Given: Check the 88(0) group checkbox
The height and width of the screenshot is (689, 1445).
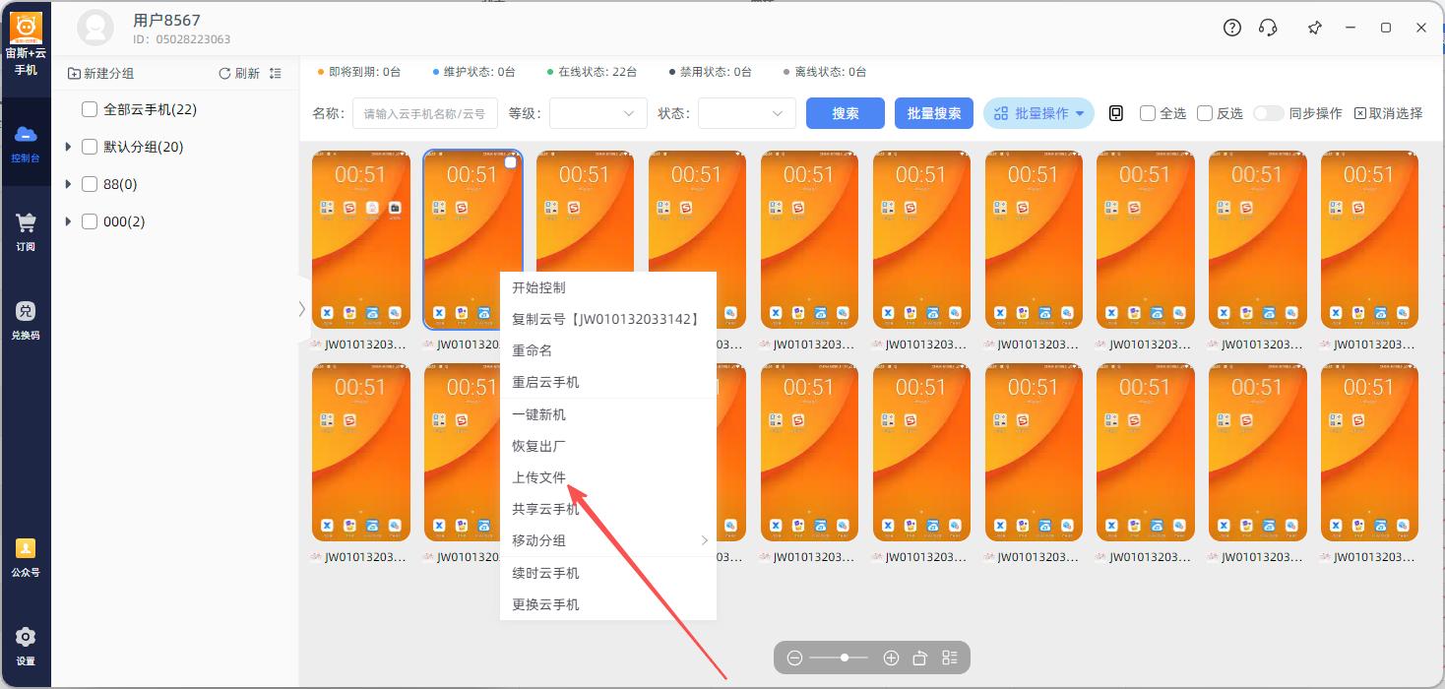Looking at the screenshot, I should click(x=89, y=184).
